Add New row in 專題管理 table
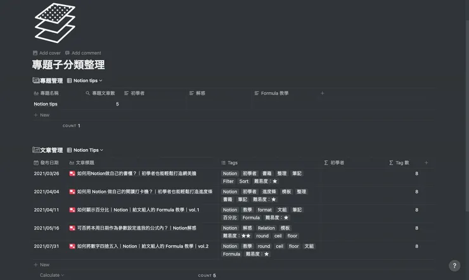 42,115
